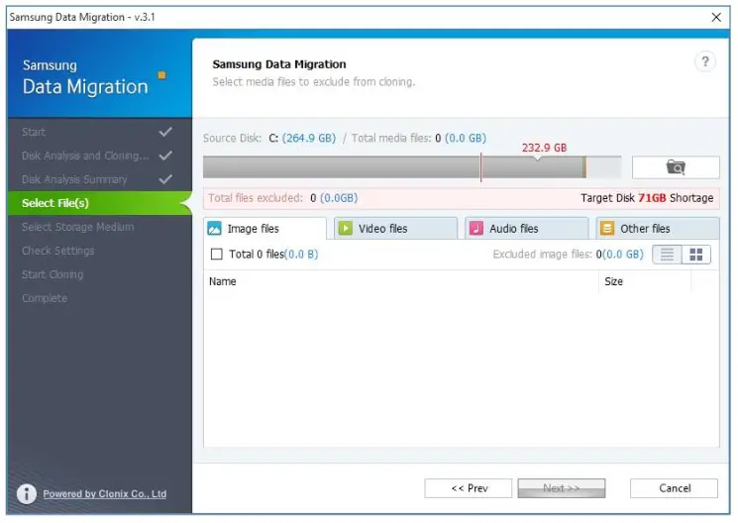Click the folder search browse icon button
The height and width of the screenshot is (523, 738).
(676, 167)
